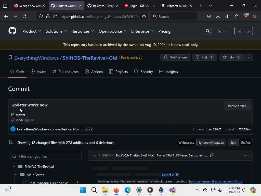Image resolution: width=261 pixels, height=196 pixels.
Task: Click the uBlock extension icon showing 125
Action: [246, 16]
